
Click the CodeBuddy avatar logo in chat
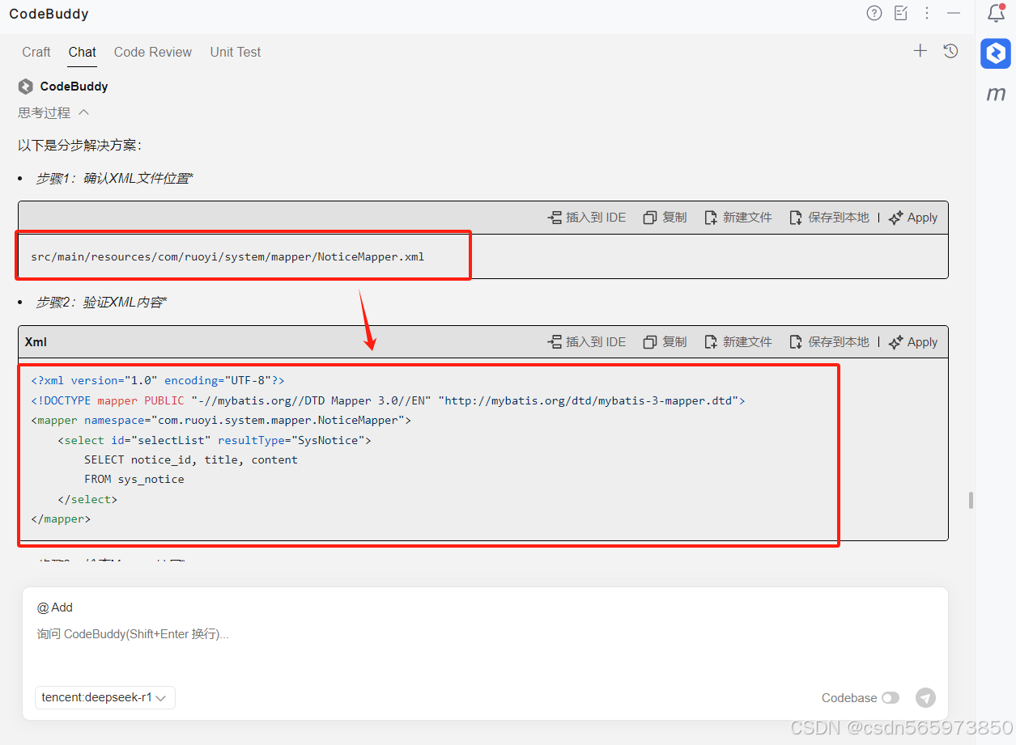pyautogui.click(x=26, y=87)
